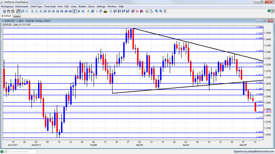275x154 pixels.
Task: Click the reset zoom icon
Action: click(x=165, y=11)
